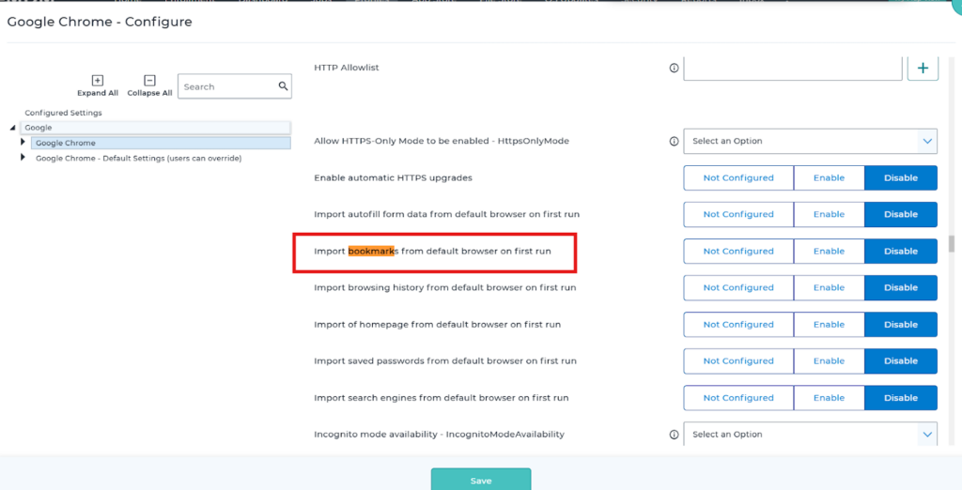962x490 pixels.
Task: Click the Collapse All icon
Action: point(149,81)
